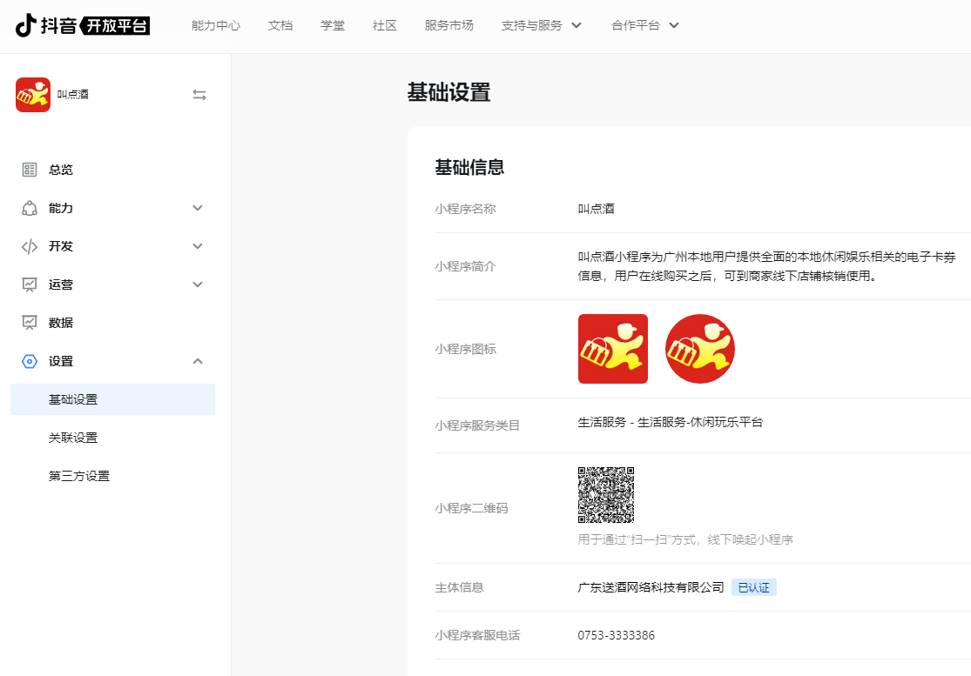The image size is (971, 676).
Task: Click the phone number 0753-3333386
Action: coord(617,636)
